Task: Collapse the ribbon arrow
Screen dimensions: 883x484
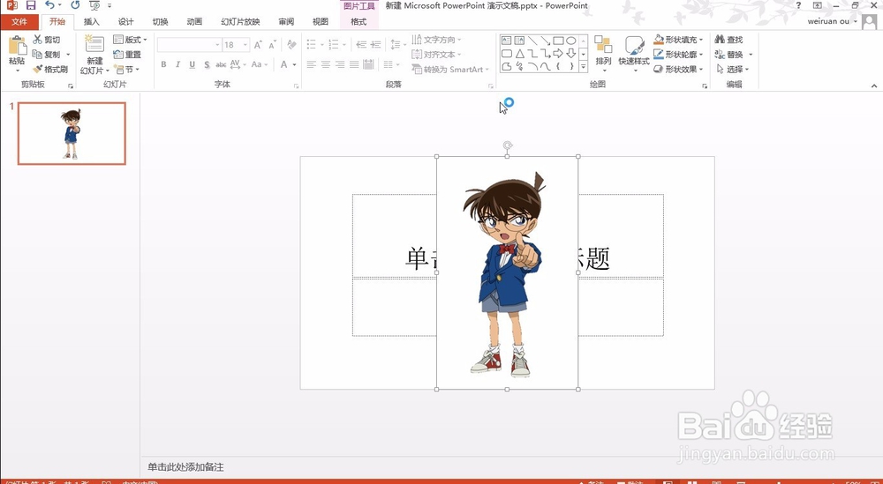Action: pyautogui.click(x=874, y=86)
